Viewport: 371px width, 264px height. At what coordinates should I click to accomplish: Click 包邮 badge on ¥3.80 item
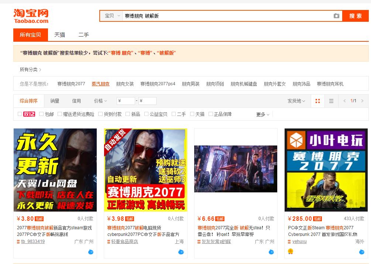coord(39,219)
